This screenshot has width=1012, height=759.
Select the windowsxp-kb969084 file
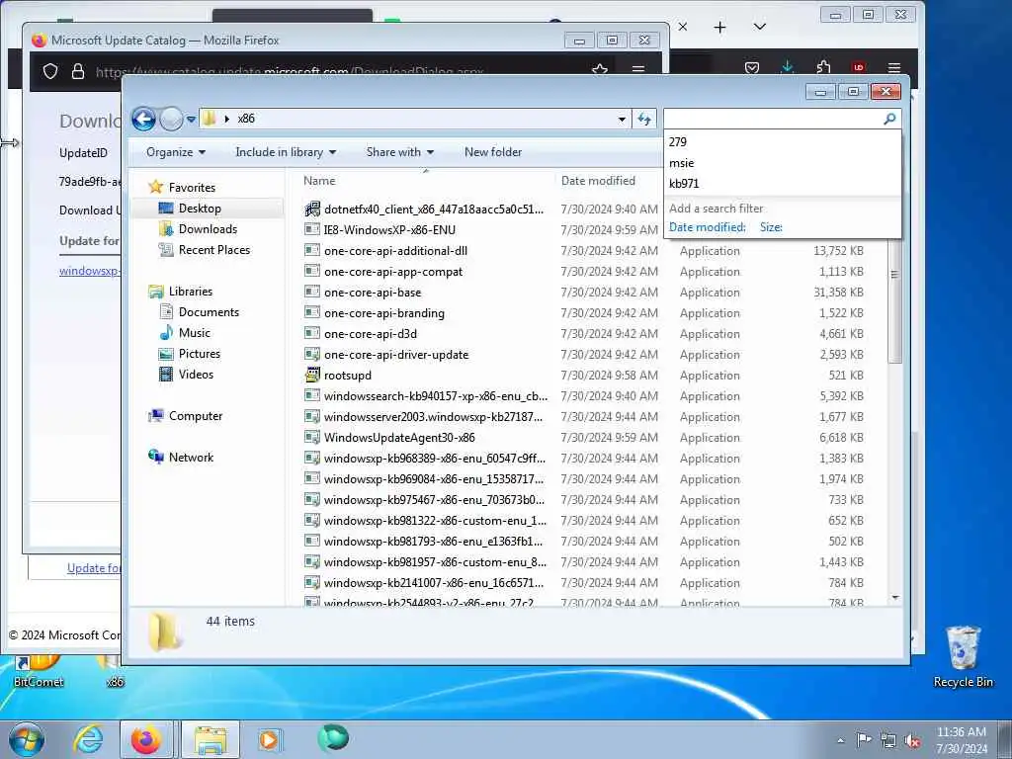(x=434, y=479)
